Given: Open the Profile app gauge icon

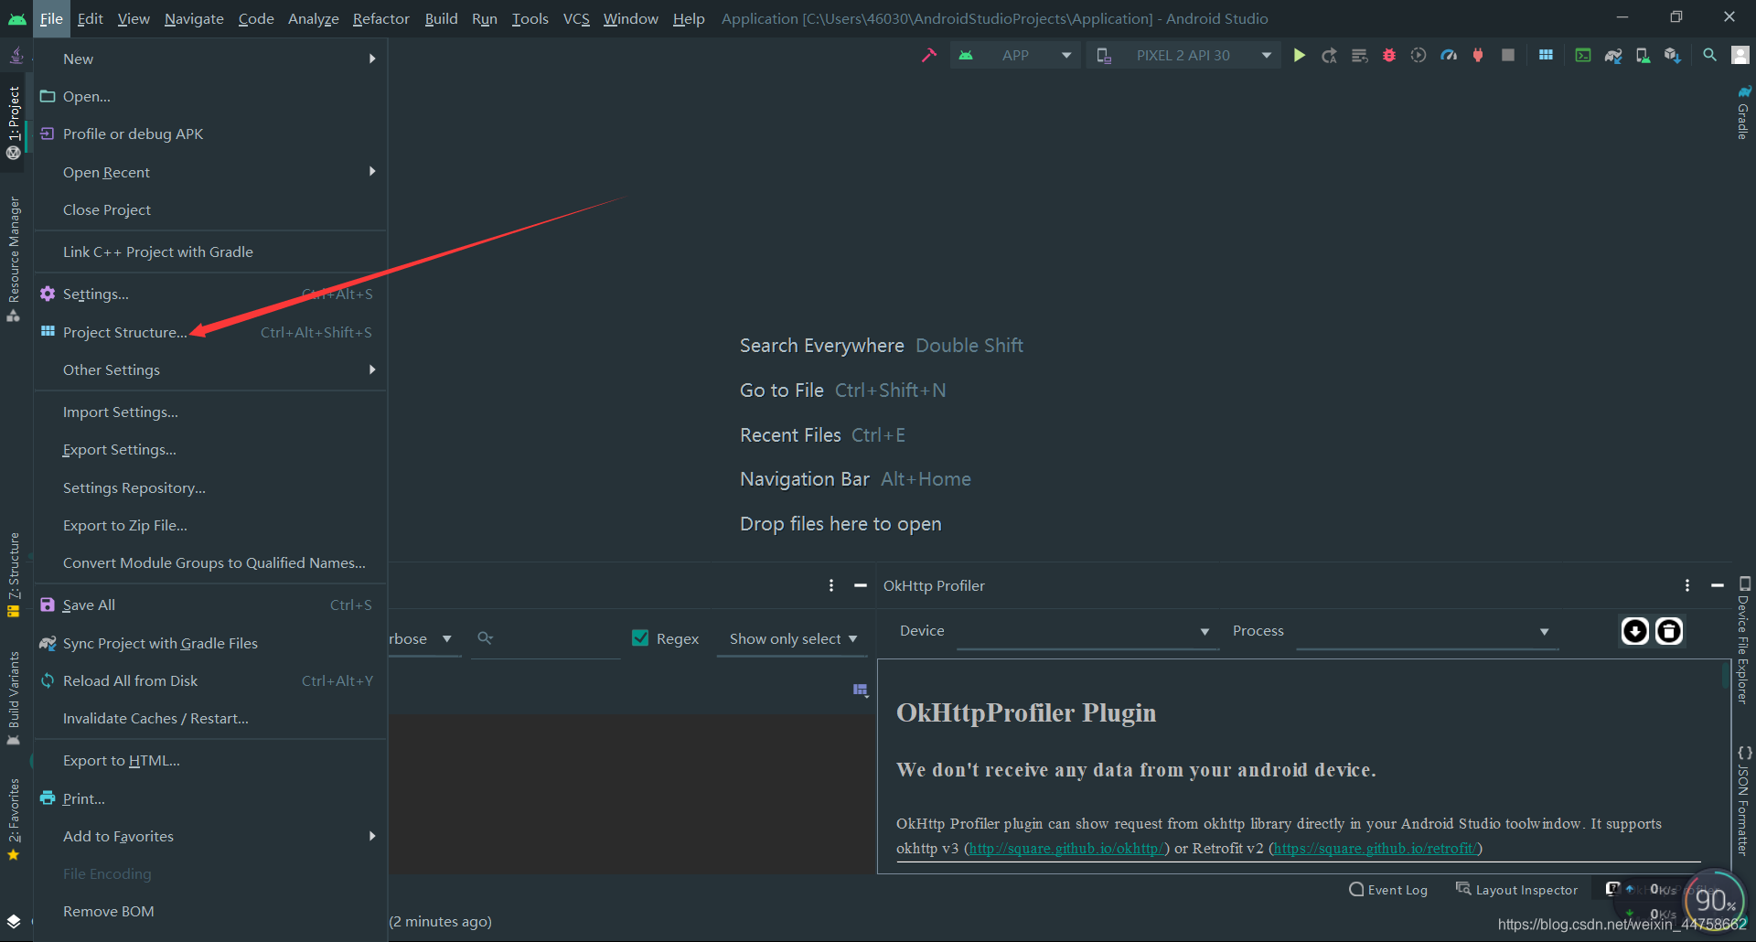Looking at the screenshot, I should [x=1449, y=55].
